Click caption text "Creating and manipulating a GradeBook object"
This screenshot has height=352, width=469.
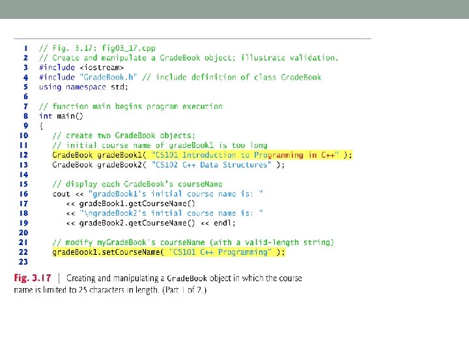point(149,278)
